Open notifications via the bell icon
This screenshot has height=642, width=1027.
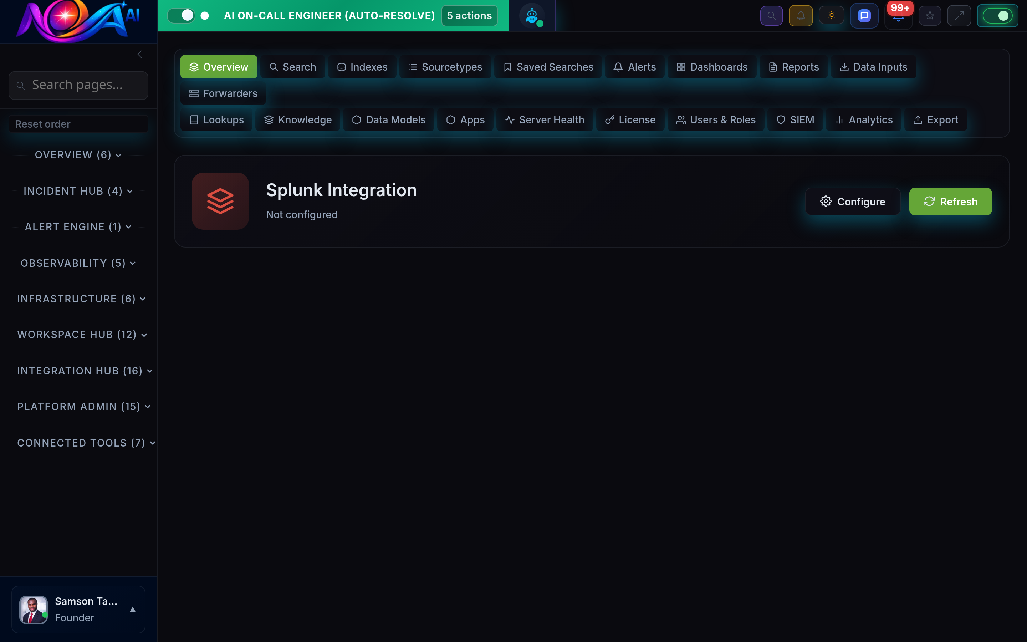tap(801, 15)
